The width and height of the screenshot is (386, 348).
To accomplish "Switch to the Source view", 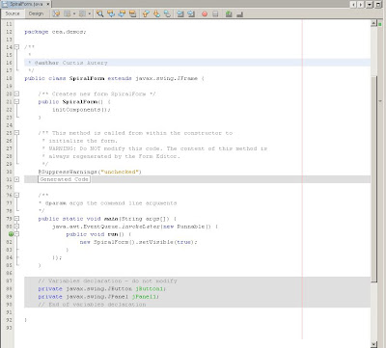I will 13,13.
